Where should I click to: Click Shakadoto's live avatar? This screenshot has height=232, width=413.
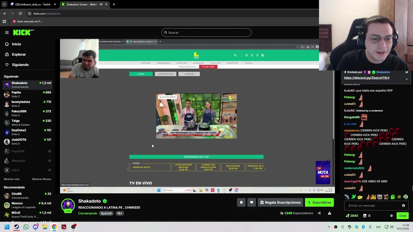tap(68, 205)
